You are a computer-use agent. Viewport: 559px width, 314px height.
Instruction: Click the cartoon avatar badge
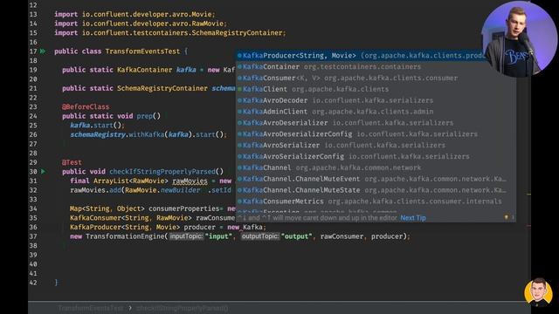538,293
